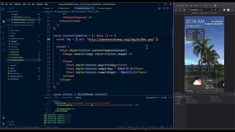Open the Explorer view in activity bar

tap(3, 9)
